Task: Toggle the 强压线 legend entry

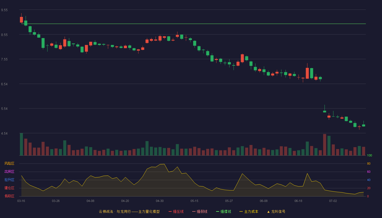Action: (x=176, y=211)
